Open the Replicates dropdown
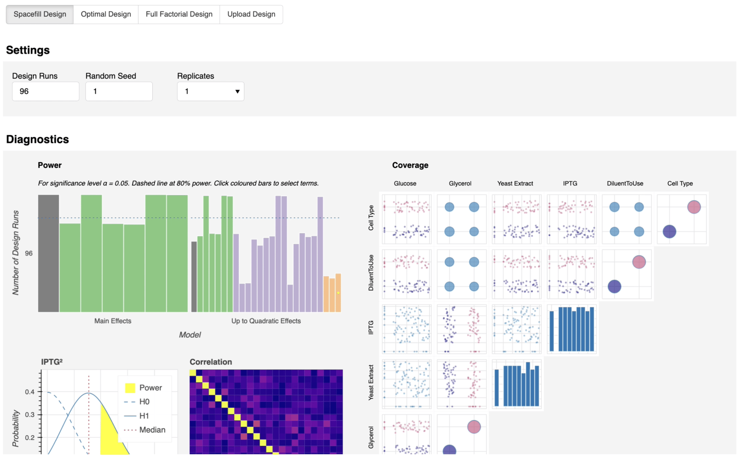 pos(210,91)
